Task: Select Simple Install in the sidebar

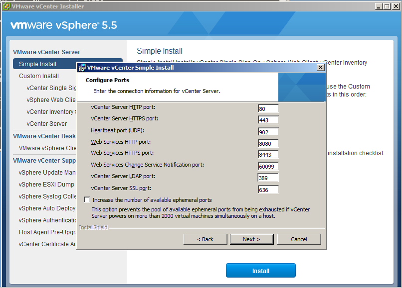Action: point(45,64)
